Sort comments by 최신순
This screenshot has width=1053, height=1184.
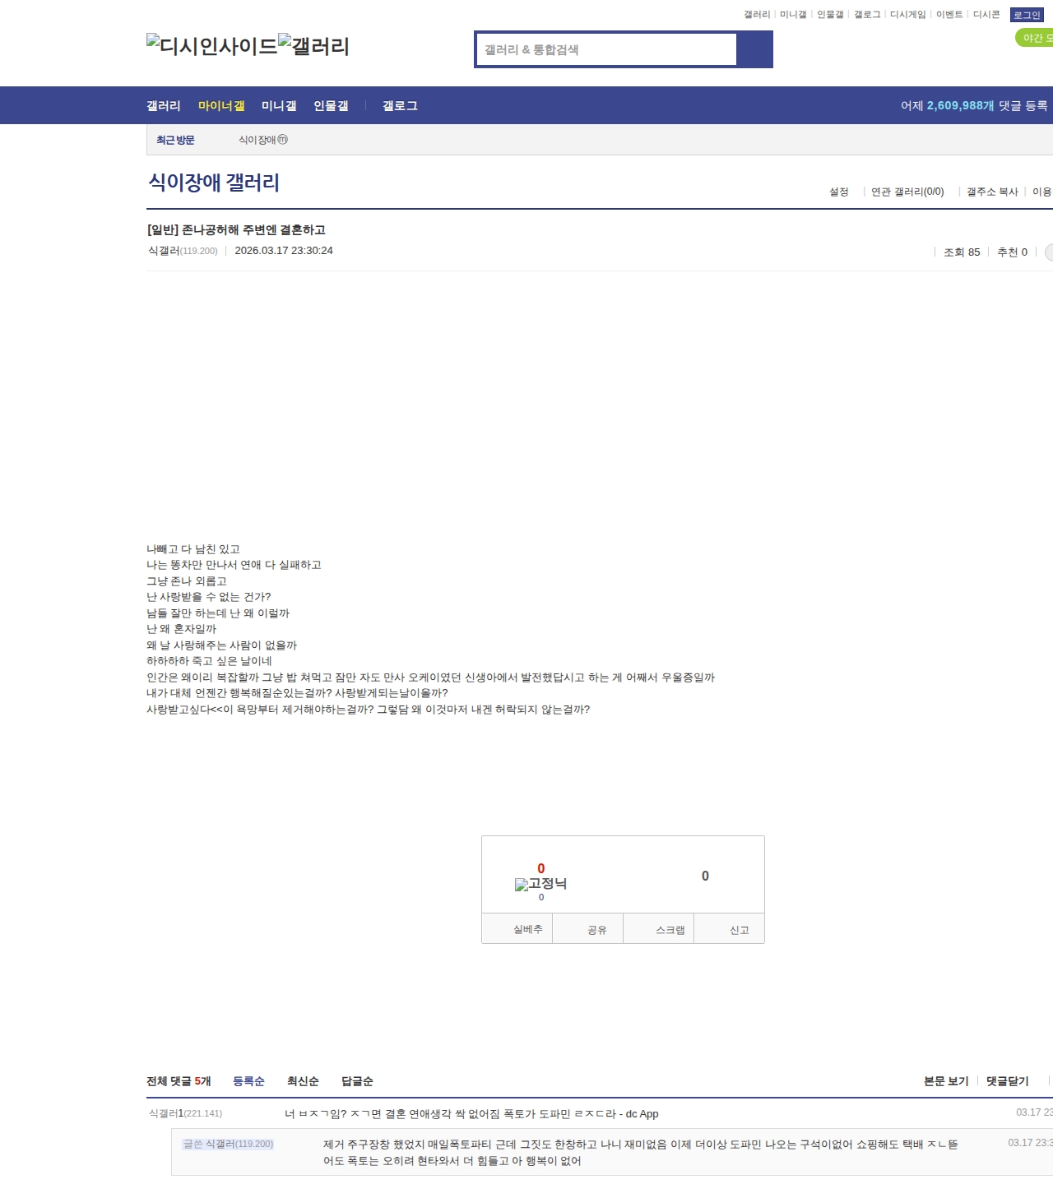click(303, 1081)
